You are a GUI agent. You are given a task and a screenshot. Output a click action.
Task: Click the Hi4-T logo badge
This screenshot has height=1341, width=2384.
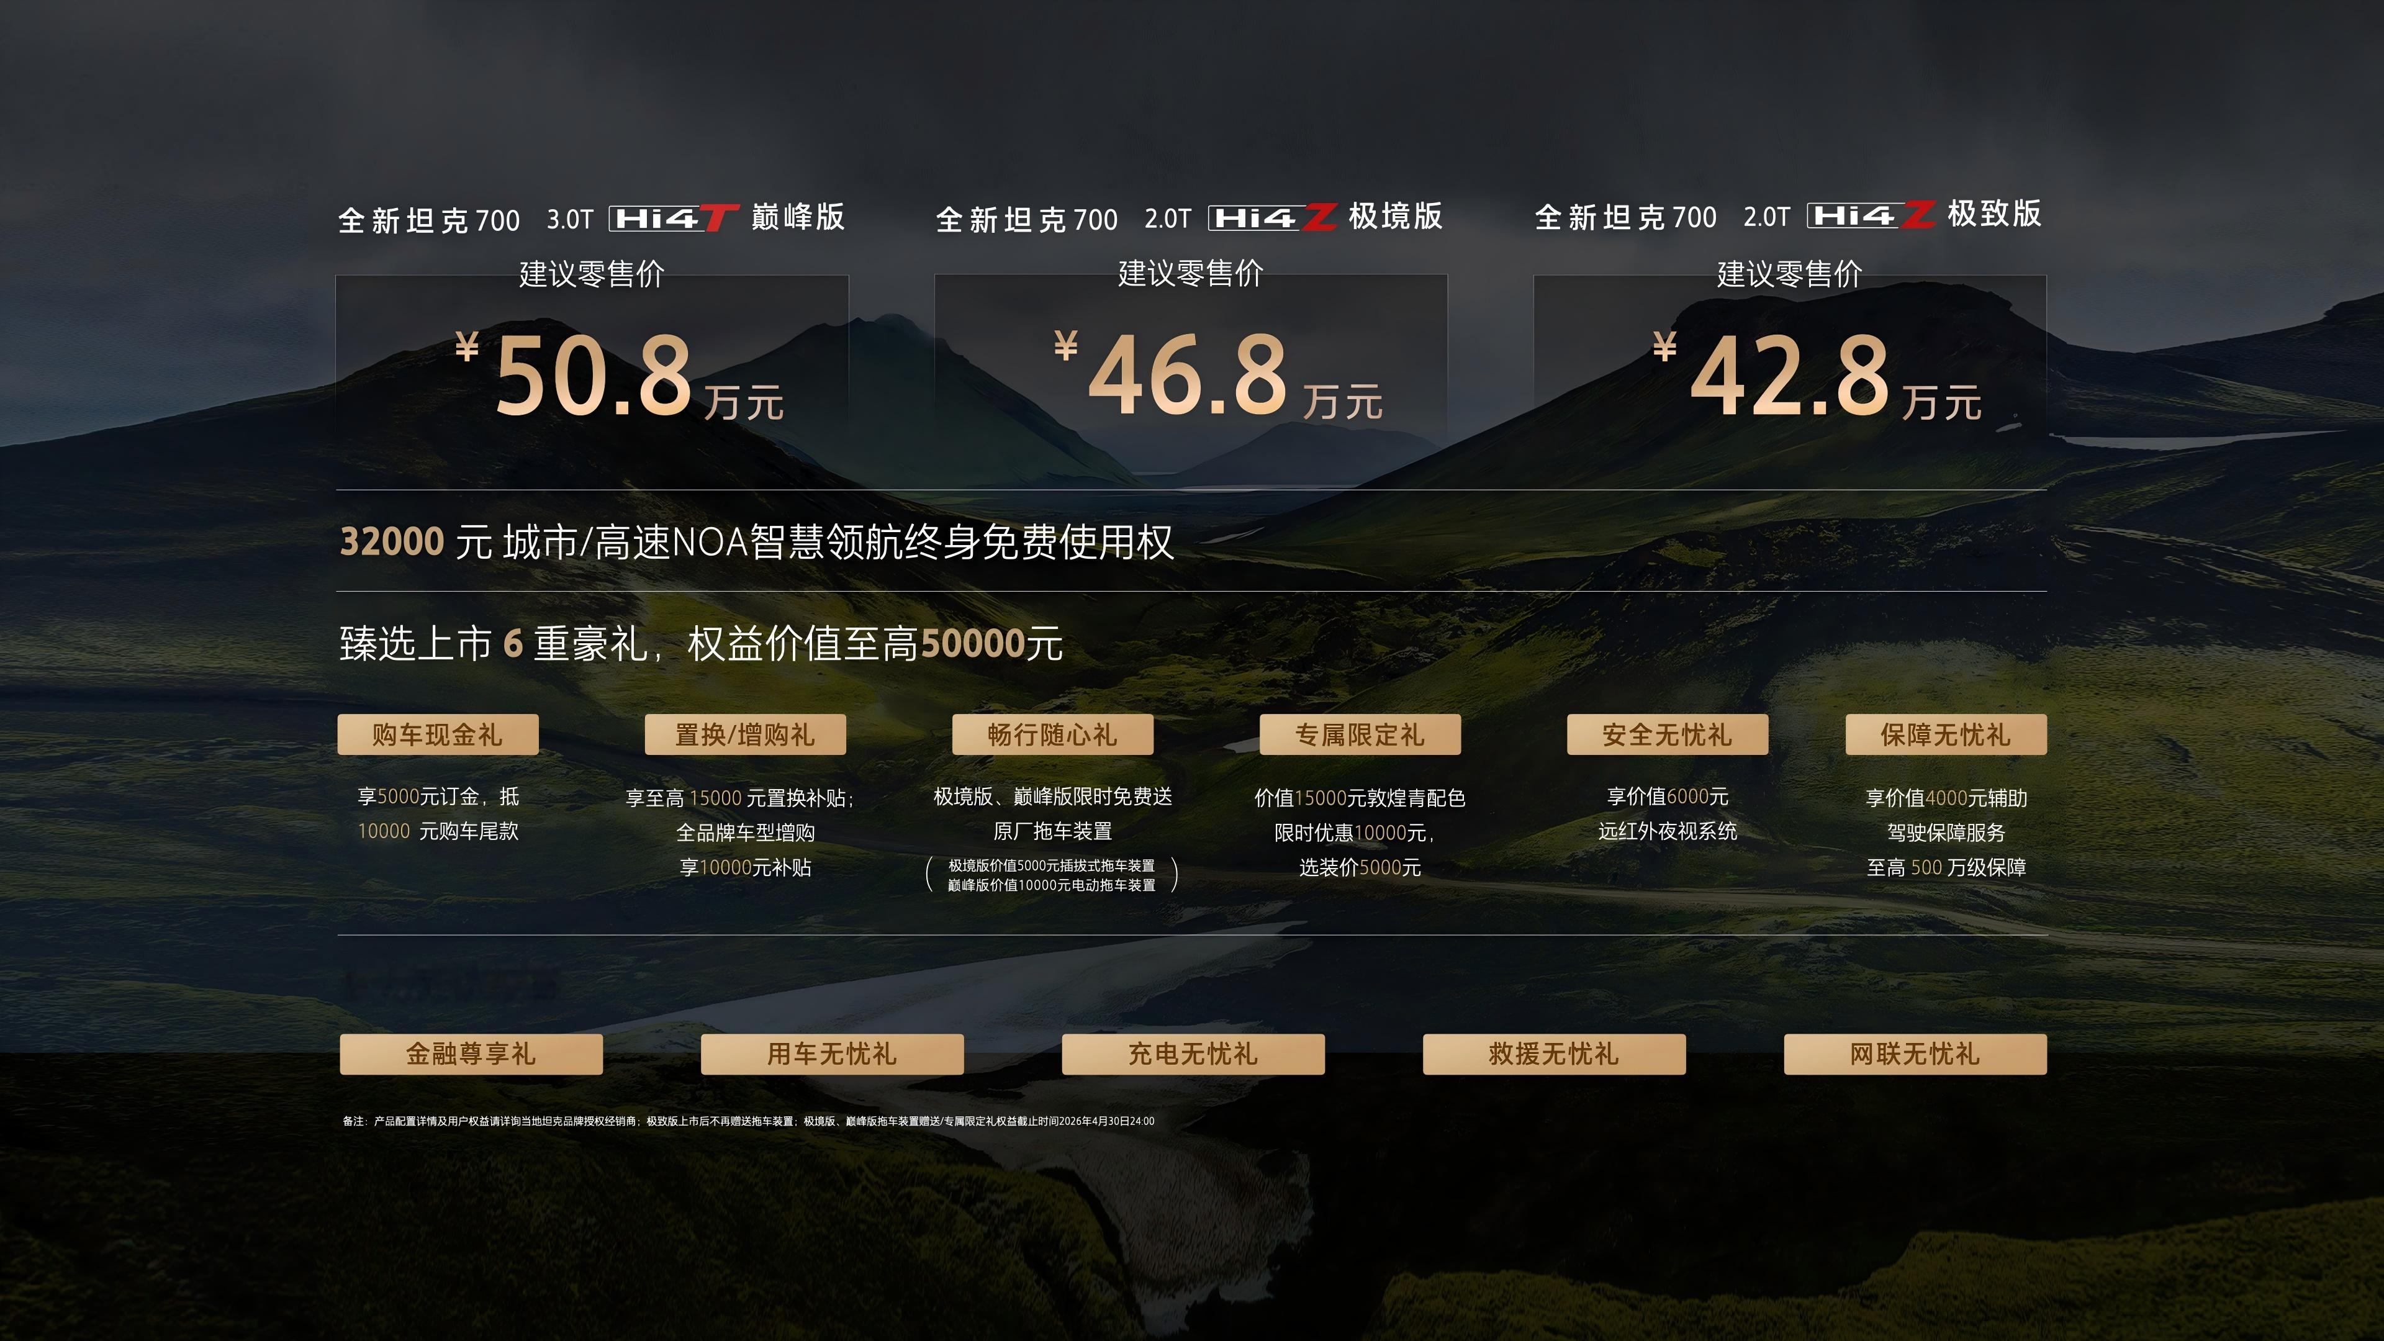pos(673,219)
